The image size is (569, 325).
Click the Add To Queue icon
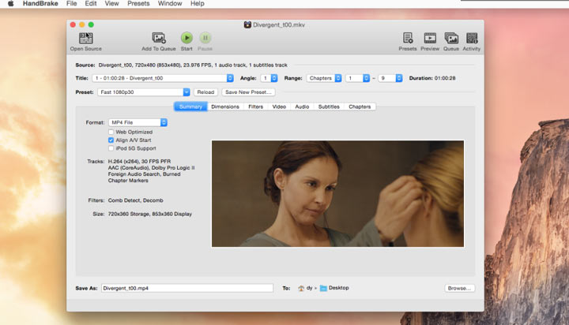coord(159,38)
